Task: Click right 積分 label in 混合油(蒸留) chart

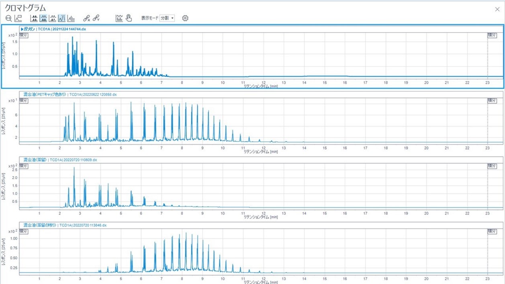Action: [x=492, y=166]
